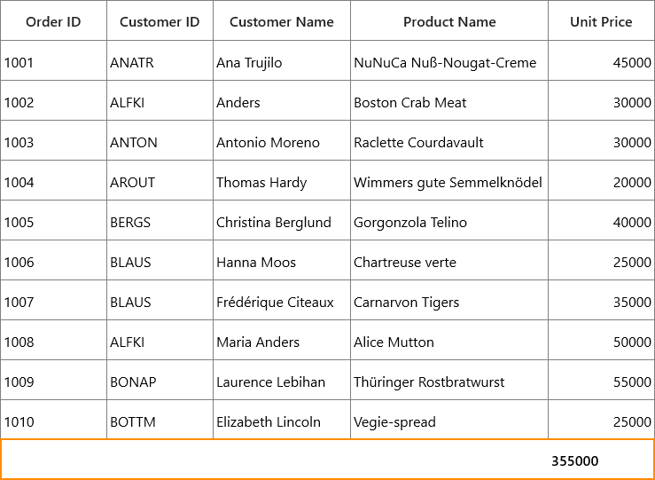This screenshot has height=480, width=655.
Task: Select the BOTTM customer ID cell
Action: point(160,420)
